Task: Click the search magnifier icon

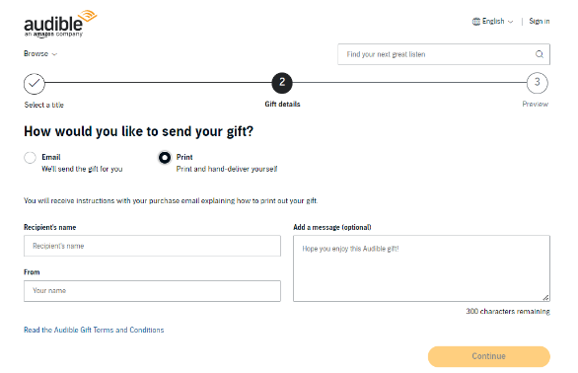Action: coord(540,54)
